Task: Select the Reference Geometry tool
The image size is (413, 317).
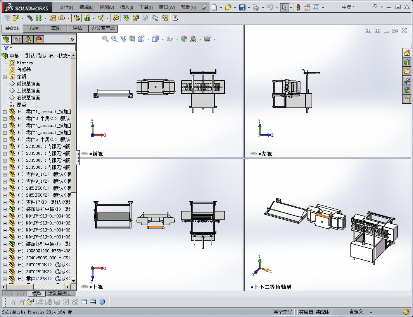Action: click(100, 18)
